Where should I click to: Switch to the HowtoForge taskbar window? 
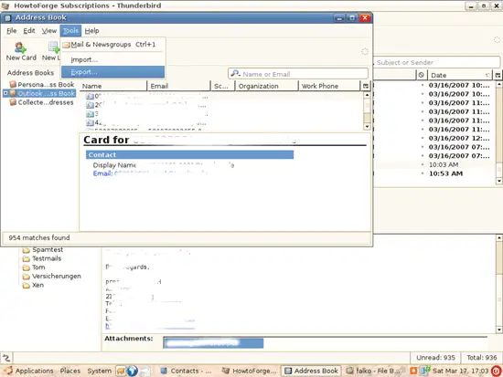pyautogui.click(x=250, y=371)
